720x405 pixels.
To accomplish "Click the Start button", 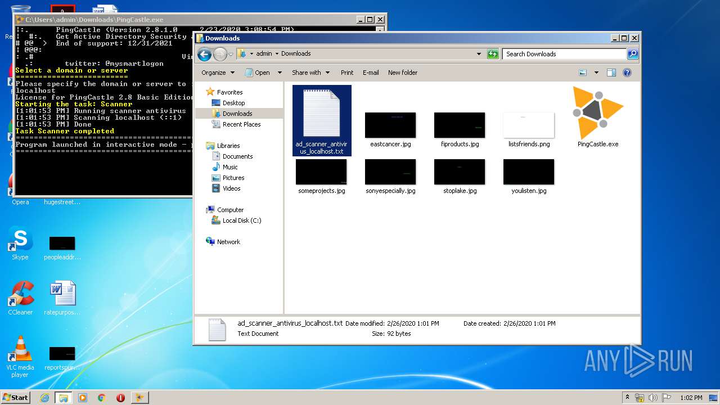I will [15, 397].
